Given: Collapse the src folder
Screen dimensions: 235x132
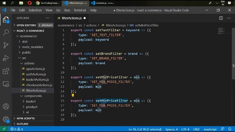Looking at the screenshot, I should [x=33, y=58].
